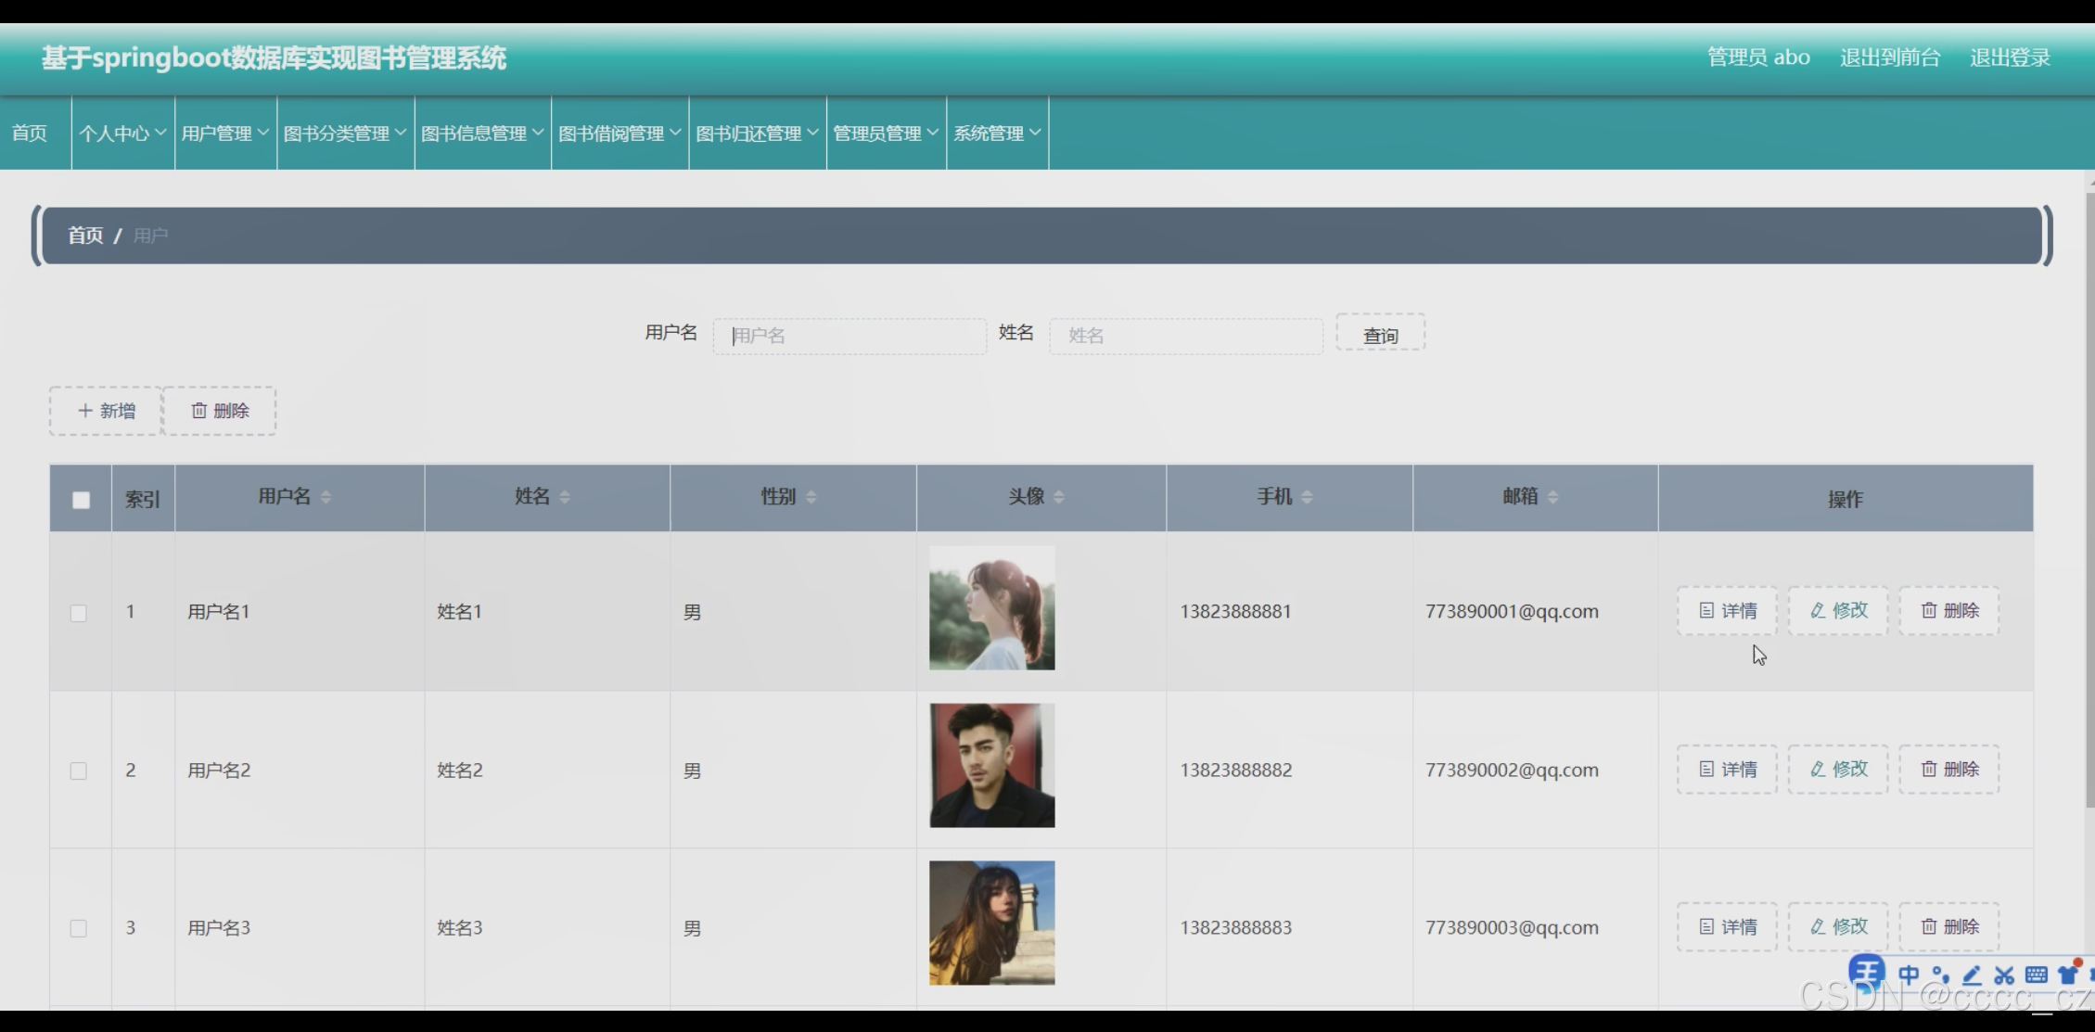Click 删除 trash button in row 3

[1949, 926]
